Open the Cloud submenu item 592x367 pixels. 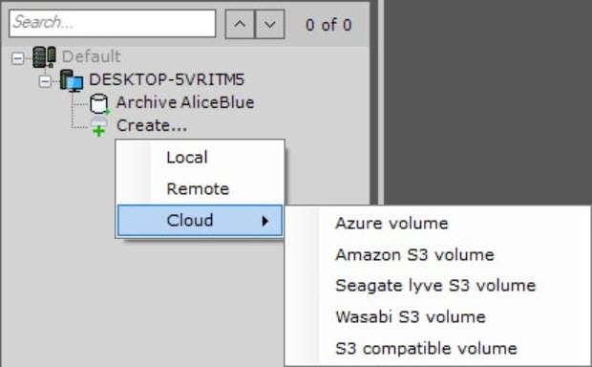pyautogui.click(x=200, y=221)
